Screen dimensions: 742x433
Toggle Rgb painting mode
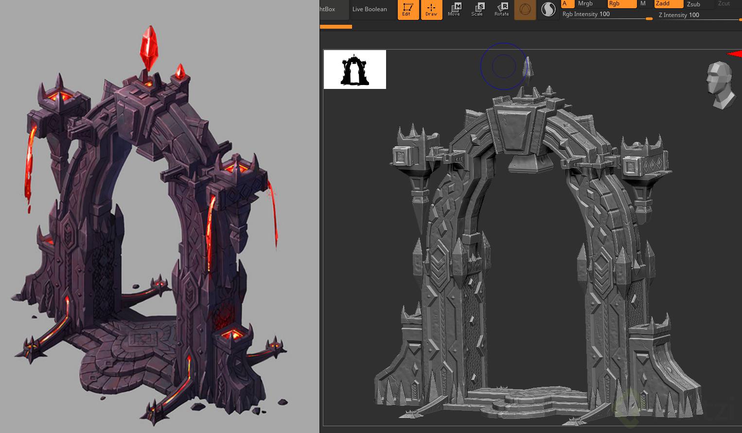coord(622,4)
